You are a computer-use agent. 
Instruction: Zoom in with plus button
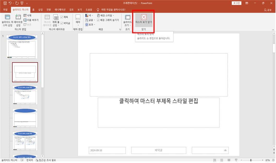coord(262,160)
